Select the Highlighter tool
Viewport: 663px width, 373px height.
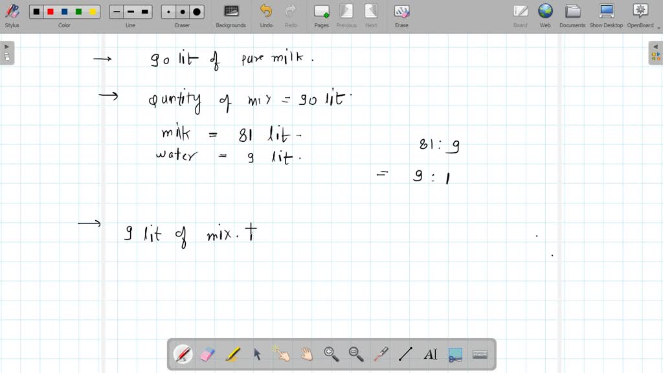point(232,354)
